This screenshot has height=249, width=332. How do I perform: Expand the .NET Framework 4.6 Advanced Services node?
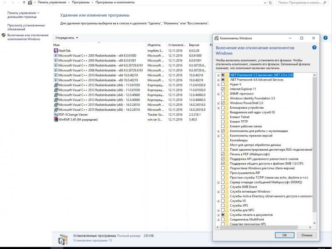pos(218,80)
